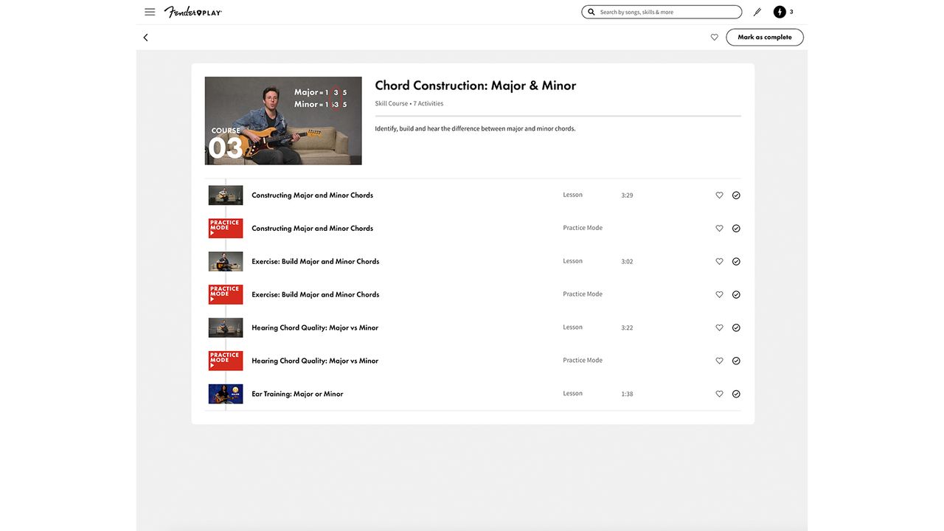Click the Mark as complete button
This screenshot has height=531, width=944.
pos(765,37)
